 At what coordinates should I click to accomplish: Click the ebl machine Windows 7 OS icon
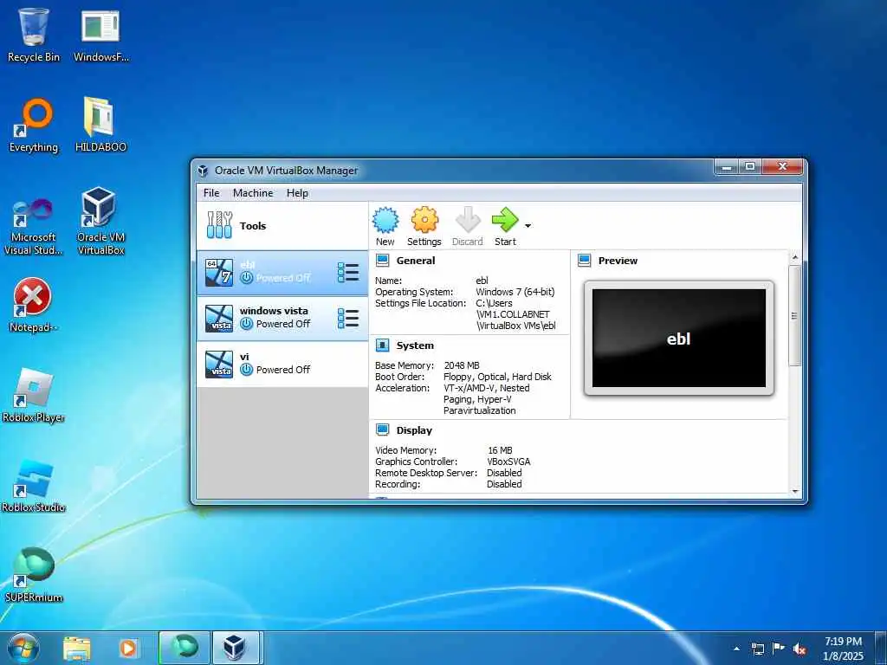click(x=219, y=273)
